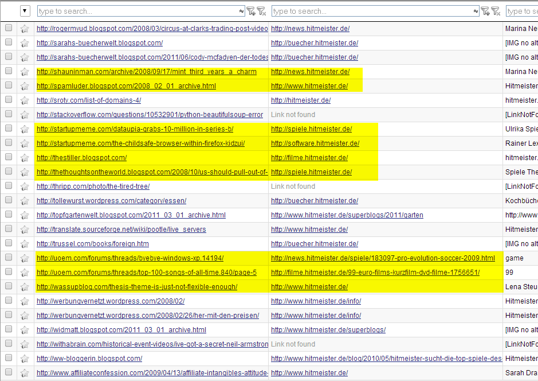Open the ≈ match operator in first search box

[241, 11]
